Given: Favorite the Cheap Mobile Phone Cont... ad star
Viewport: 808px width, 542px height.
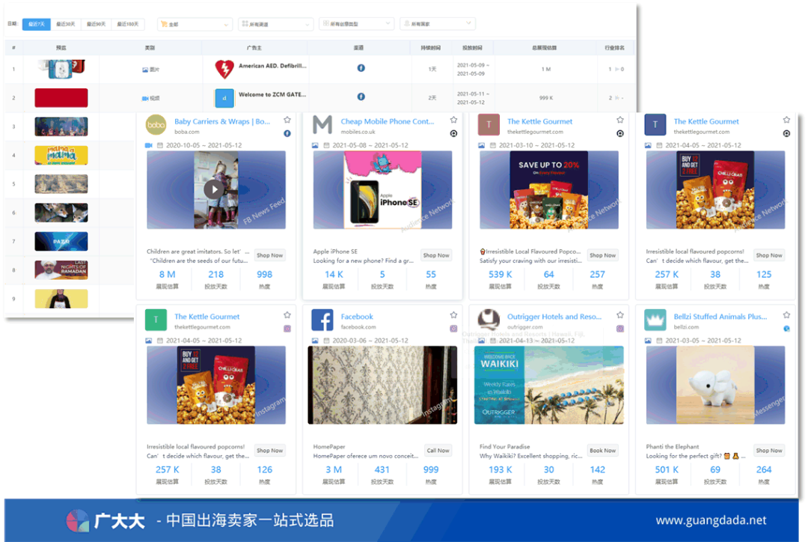Looking at the screenshot, I should [x=453, y=120].
